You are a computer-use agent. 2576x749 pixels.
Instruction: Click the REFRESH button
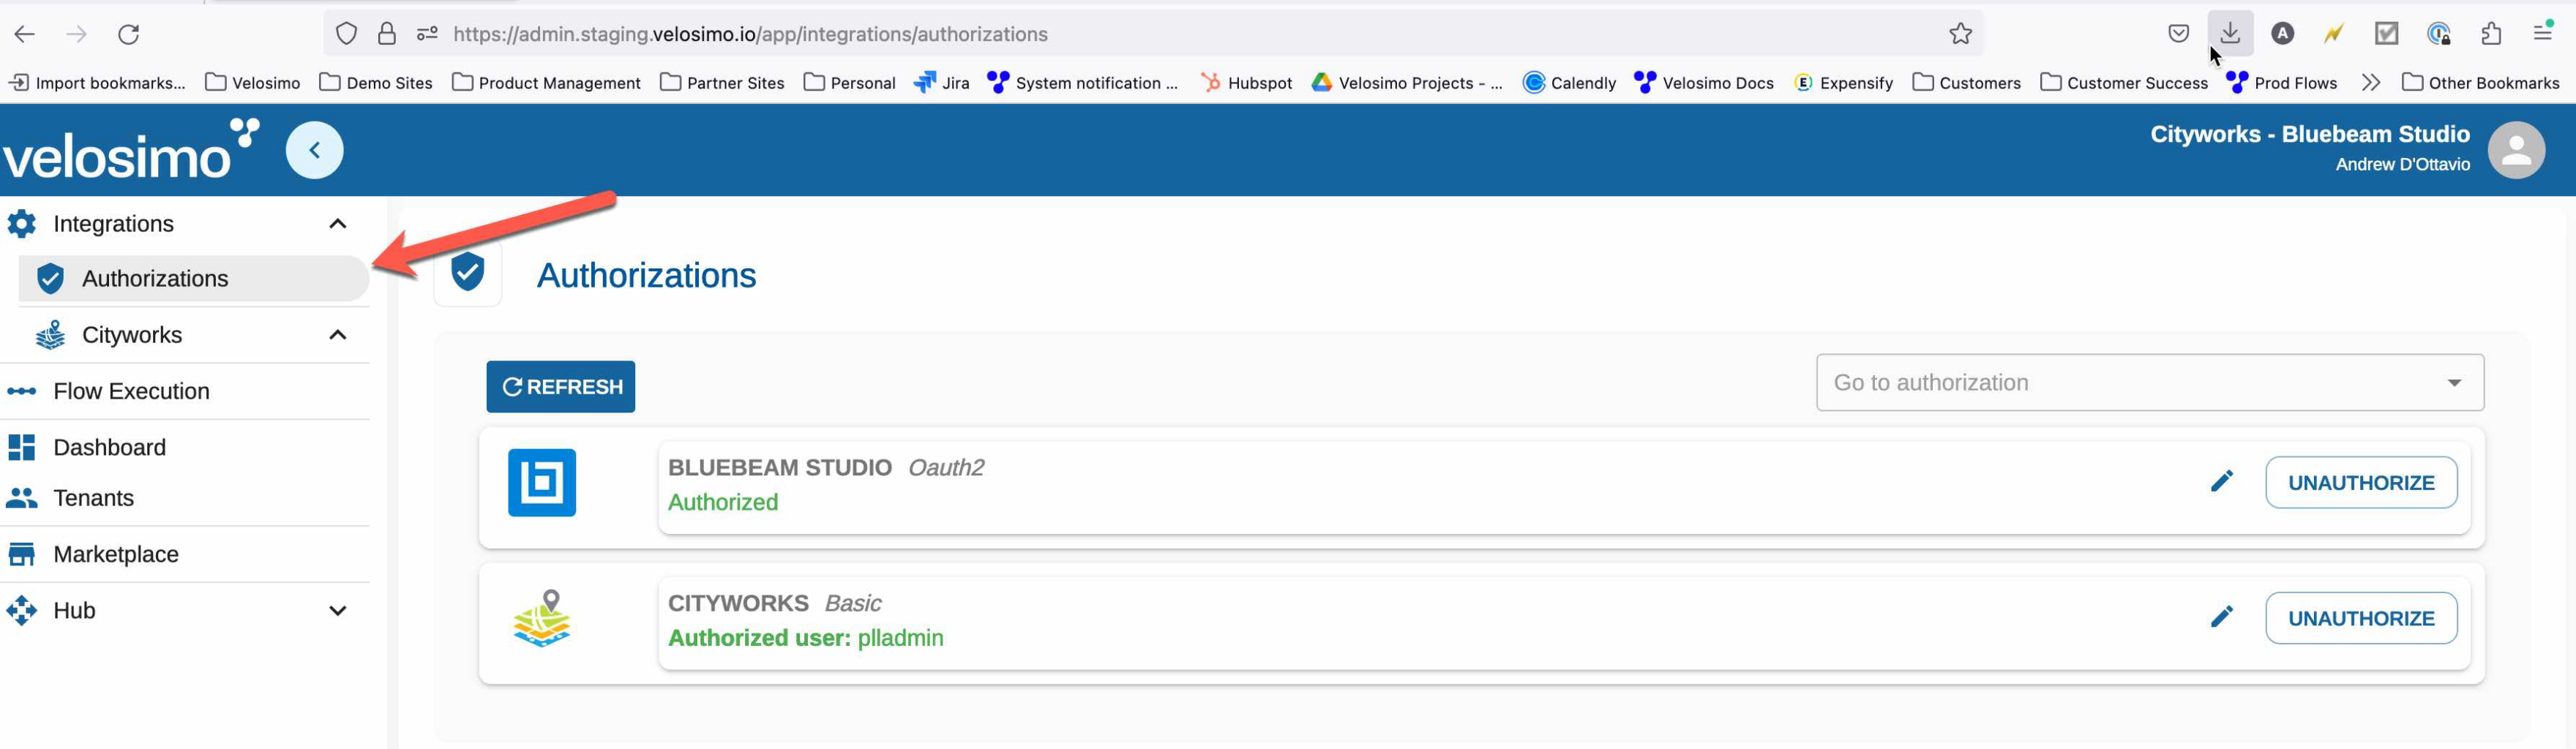(561, 387)
